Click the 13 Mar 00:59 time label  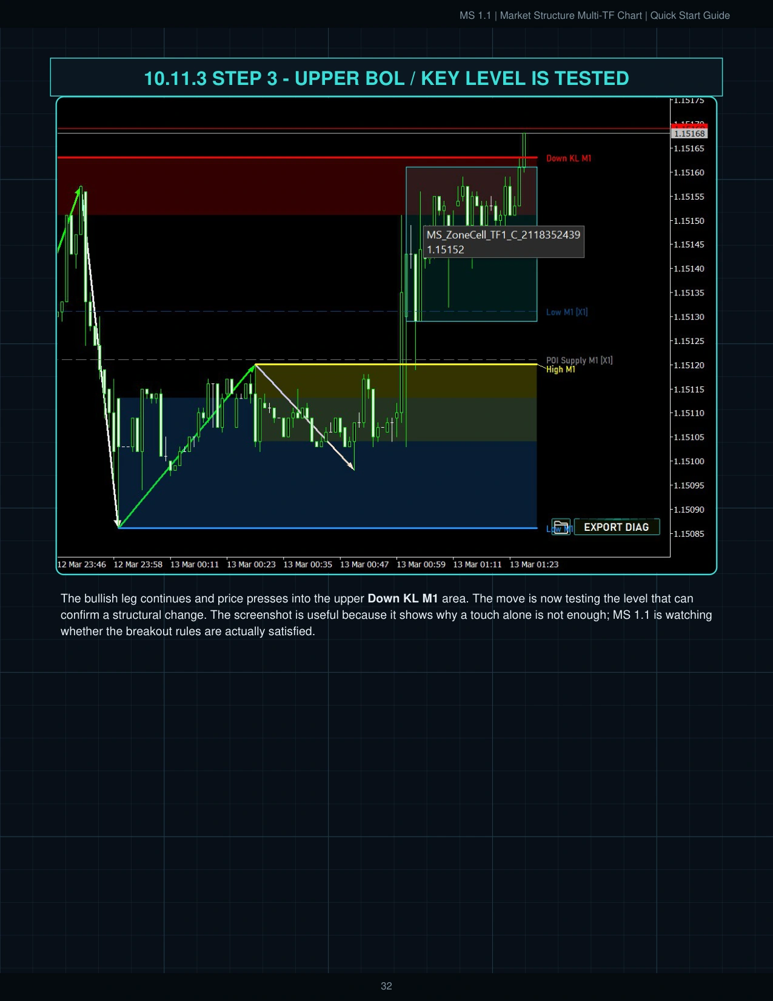point(421,564)
